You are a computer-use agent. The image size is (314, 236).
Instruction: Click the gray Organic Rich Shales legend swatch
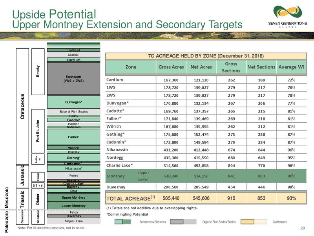[183, 222]
